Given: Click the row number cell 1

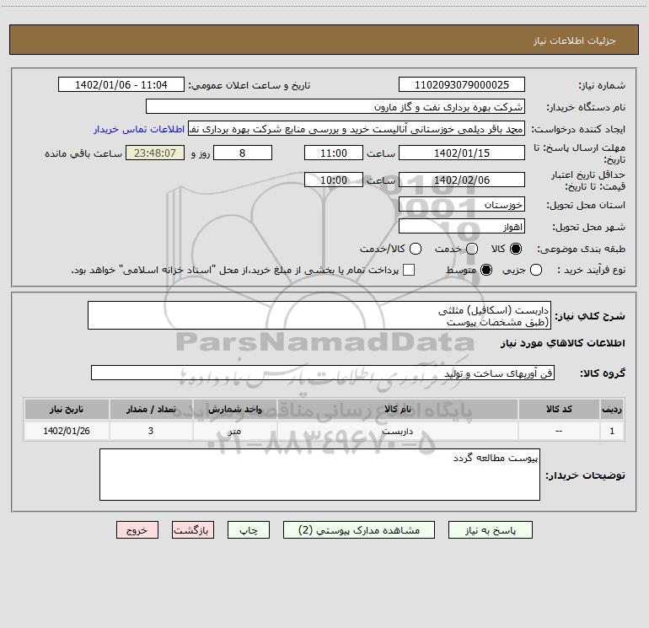Looking at the screenshot, I should (x=612, y=431).
